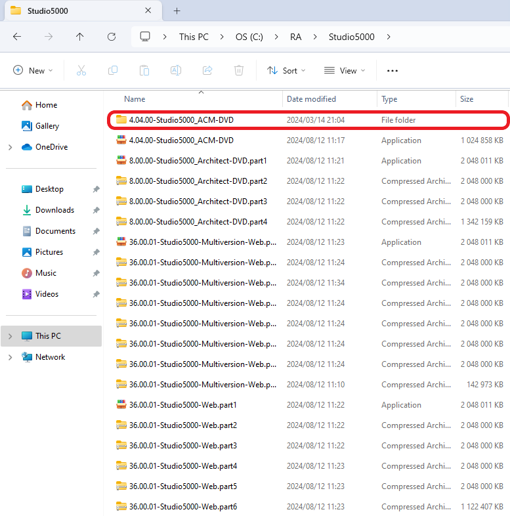Unpin Downloads using its pin icon

[x=96, y=210]
